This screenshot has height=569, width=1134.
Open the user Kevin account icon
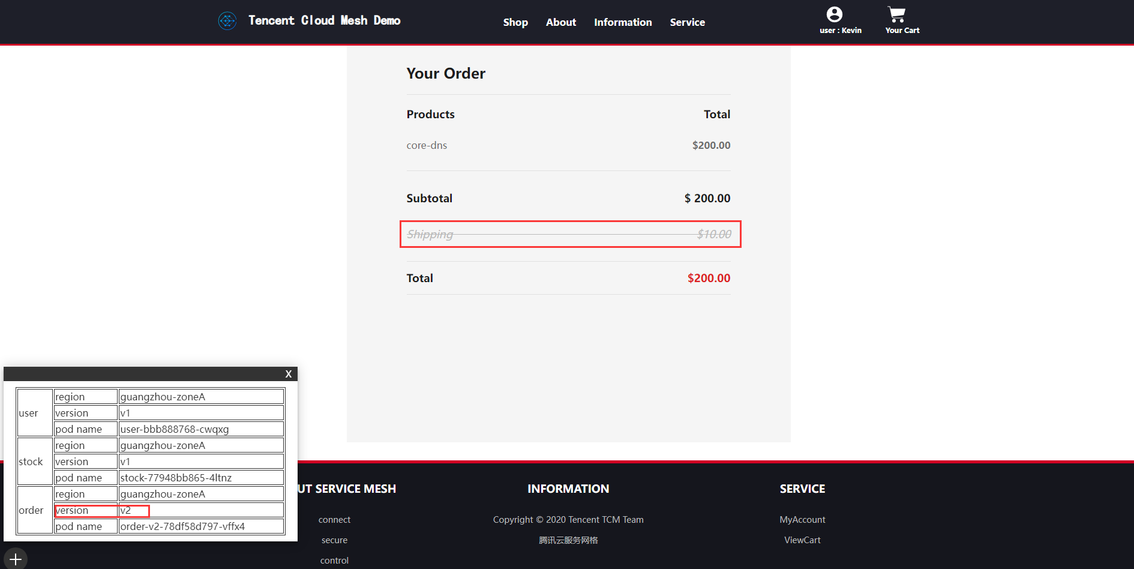click(x=834, y=14)
